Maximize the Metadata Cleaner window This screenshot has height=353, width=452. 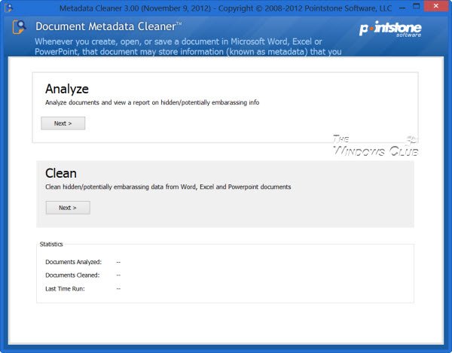417,6
